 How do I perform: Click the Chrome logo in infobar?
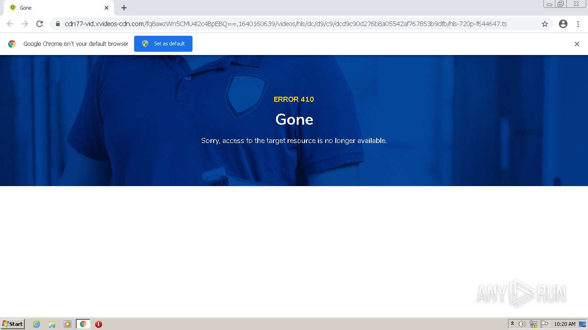coord(12,44)
